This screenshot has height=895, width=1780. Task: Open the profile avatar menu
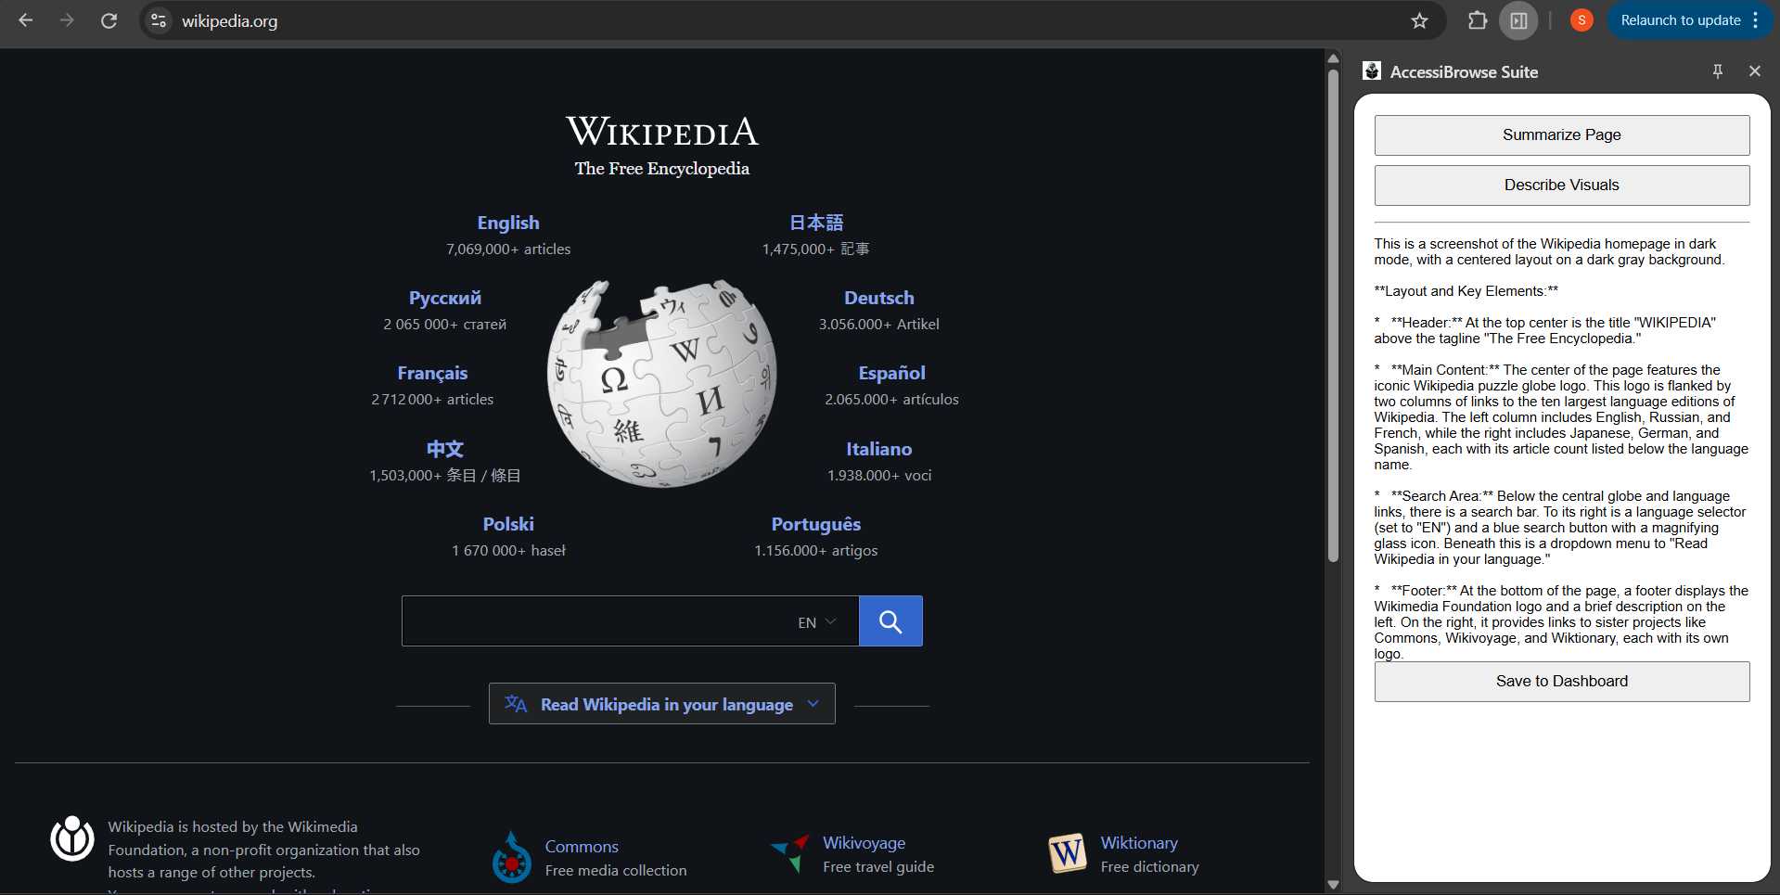pyautogui.click(x=1582, y=20)
